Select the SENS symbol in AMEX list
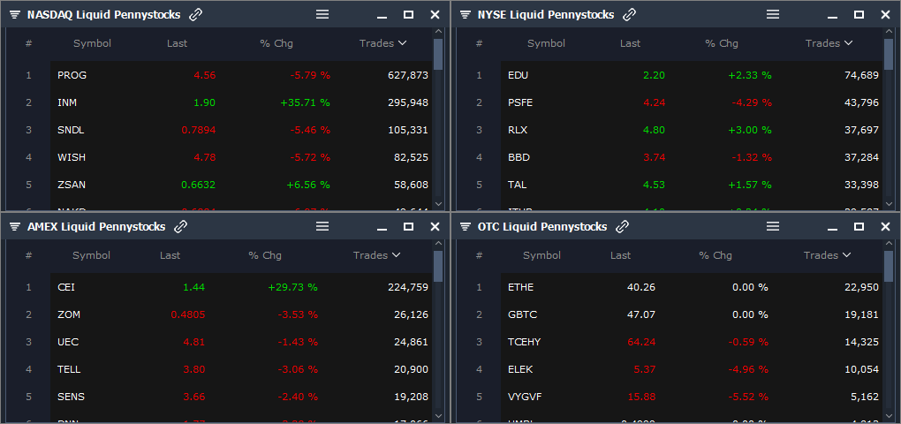Viewport: 901px width, 424px height. tap(70, 397)
